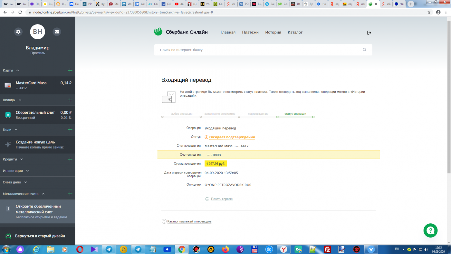
Task: Open MasterCard Mass 4412 card entry
Action: (x=37, y=85)
